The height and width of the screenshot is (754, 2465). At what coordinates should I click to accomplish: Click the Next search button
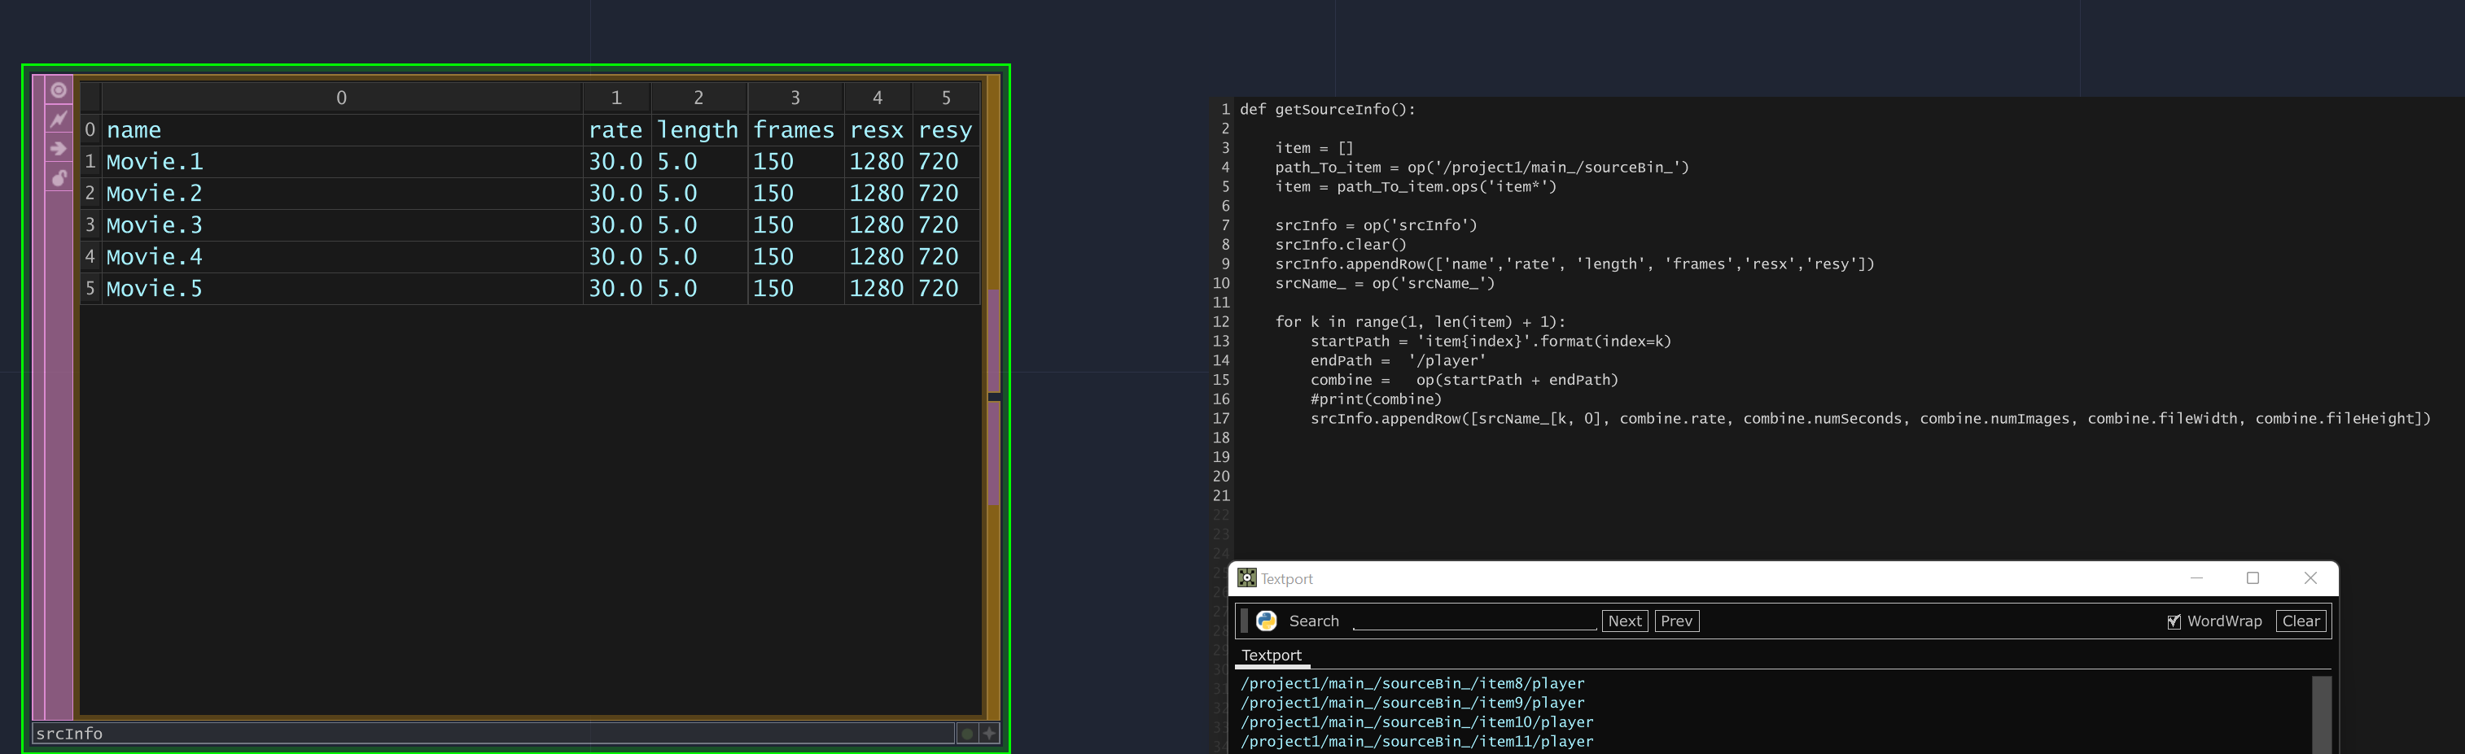(x=1625, y=621)
